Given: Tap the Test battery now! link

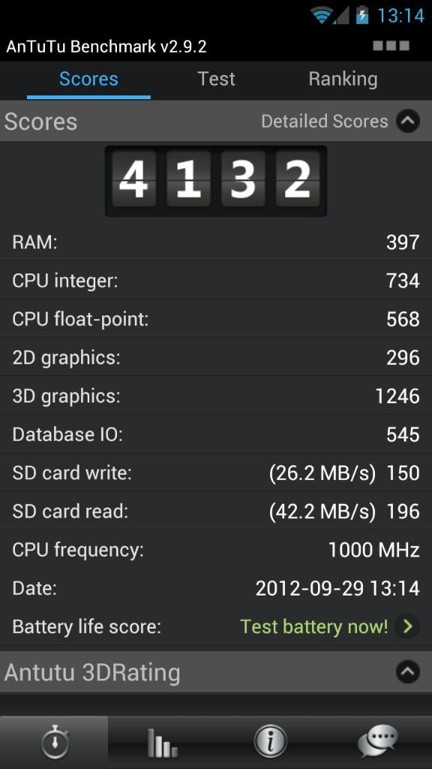Looking at the screenshot, I should click(314, 626).
